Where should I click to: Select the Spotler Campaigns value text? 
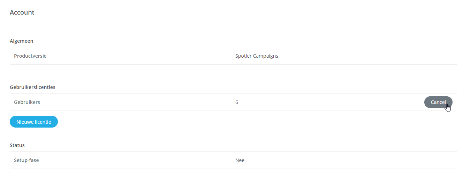pyautogui.click(x=257, y=56)
